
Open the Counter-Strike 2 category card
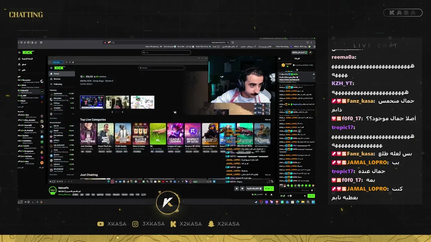click(210, 134)
